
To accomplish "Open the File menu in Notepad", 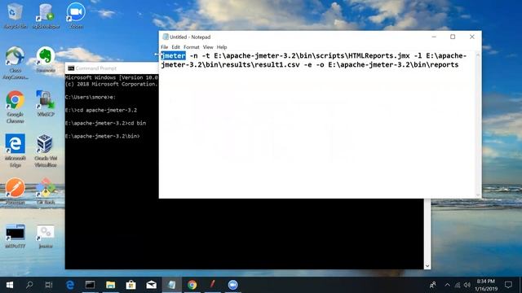I will tap(165, 47).
